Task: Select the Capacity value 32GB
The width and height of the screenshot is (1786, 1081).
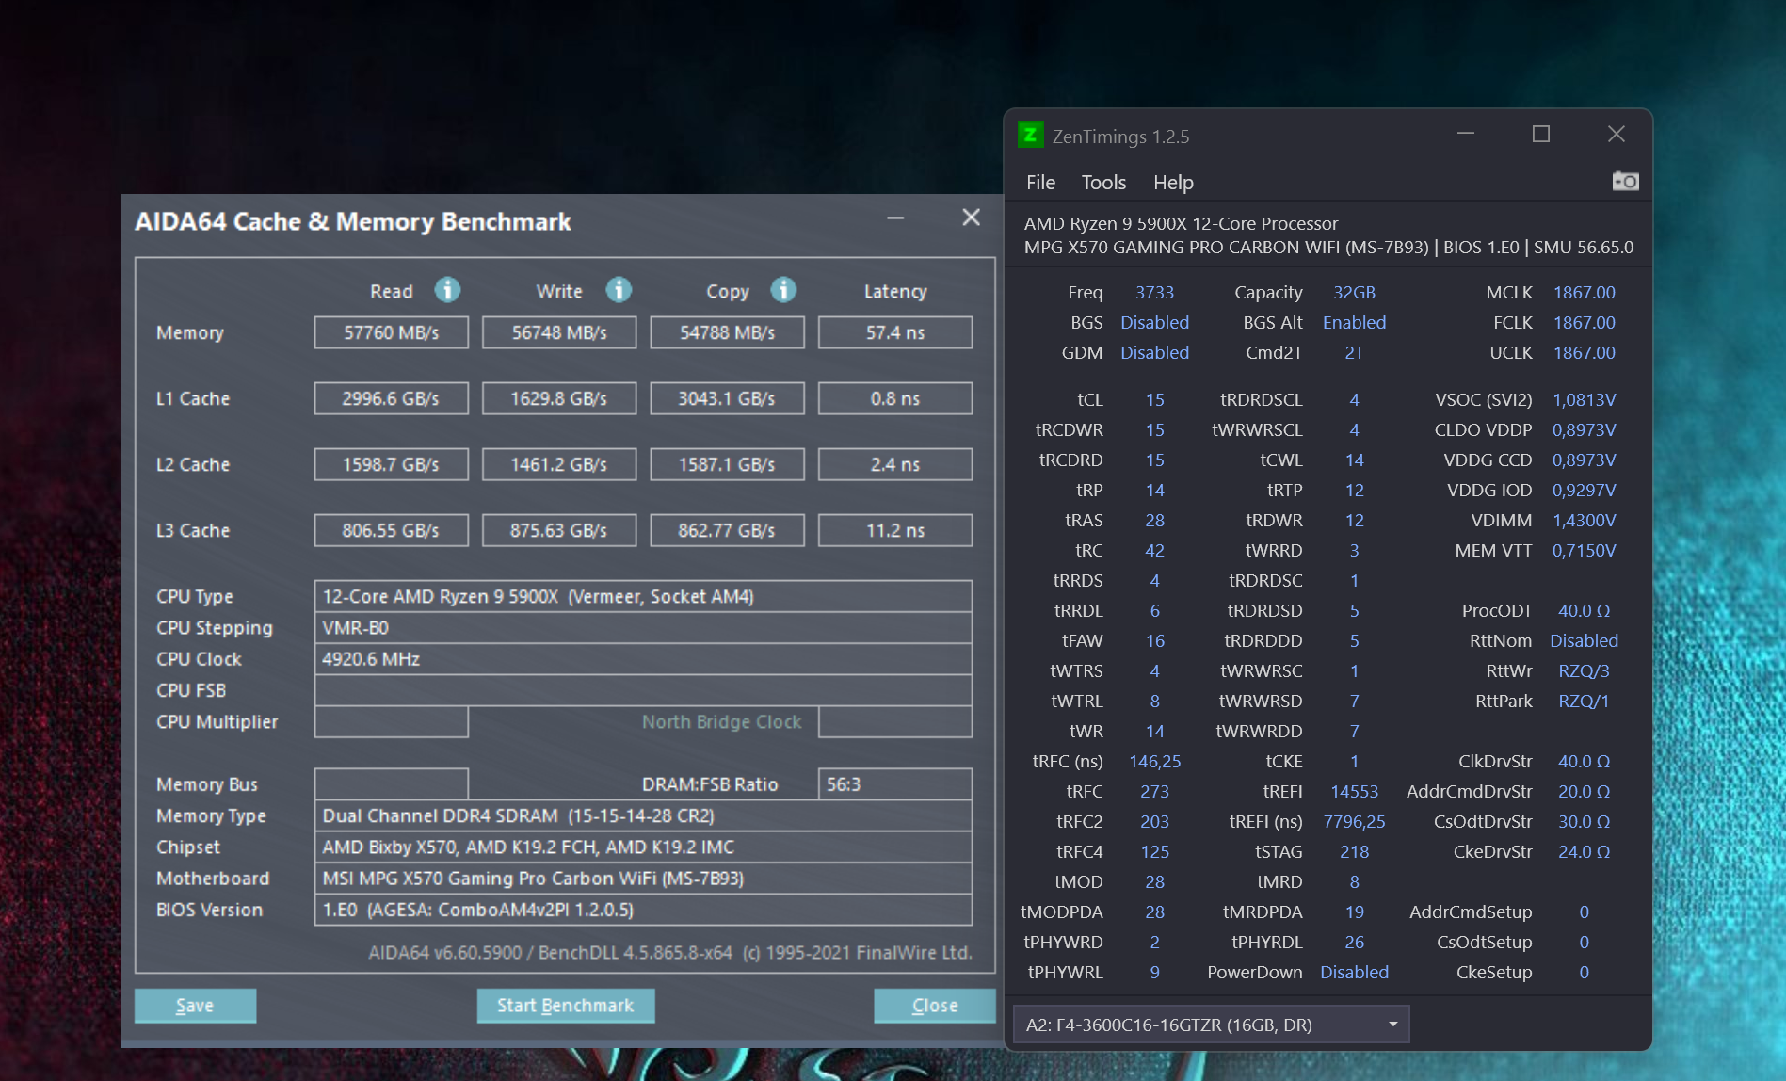Action: pyautogui.click(x=1354, y=293)
